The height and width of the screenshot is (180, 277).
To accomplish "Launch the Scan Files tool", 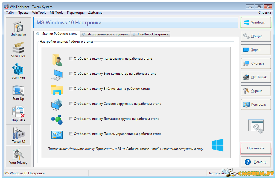I will 18,50.
